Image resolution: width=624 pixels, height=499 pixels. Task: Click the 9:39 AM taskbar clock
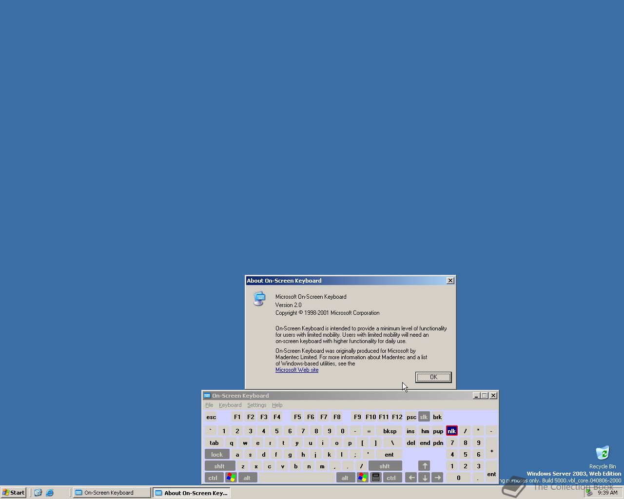[x=607, y=493]
